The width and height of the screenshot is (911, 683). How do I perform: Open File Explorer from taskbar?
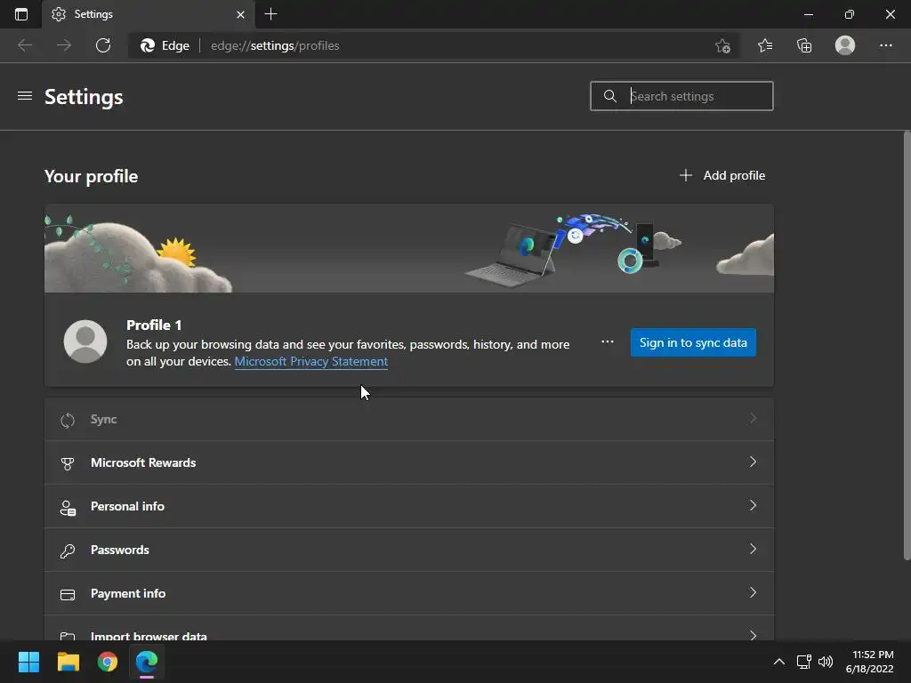(68, 662)
